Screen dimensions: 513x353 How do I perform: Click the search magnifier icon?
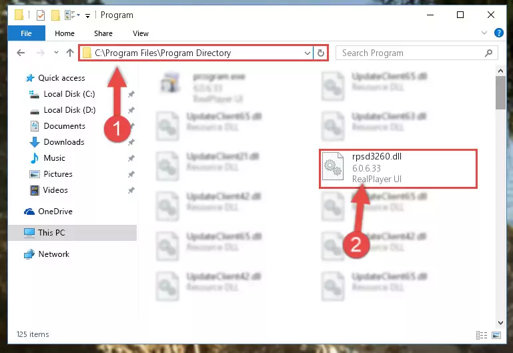488,53
